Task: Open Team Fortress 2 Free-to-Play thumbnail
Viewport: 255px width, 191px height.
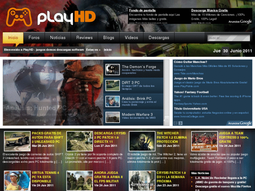Action: (204, 141)
